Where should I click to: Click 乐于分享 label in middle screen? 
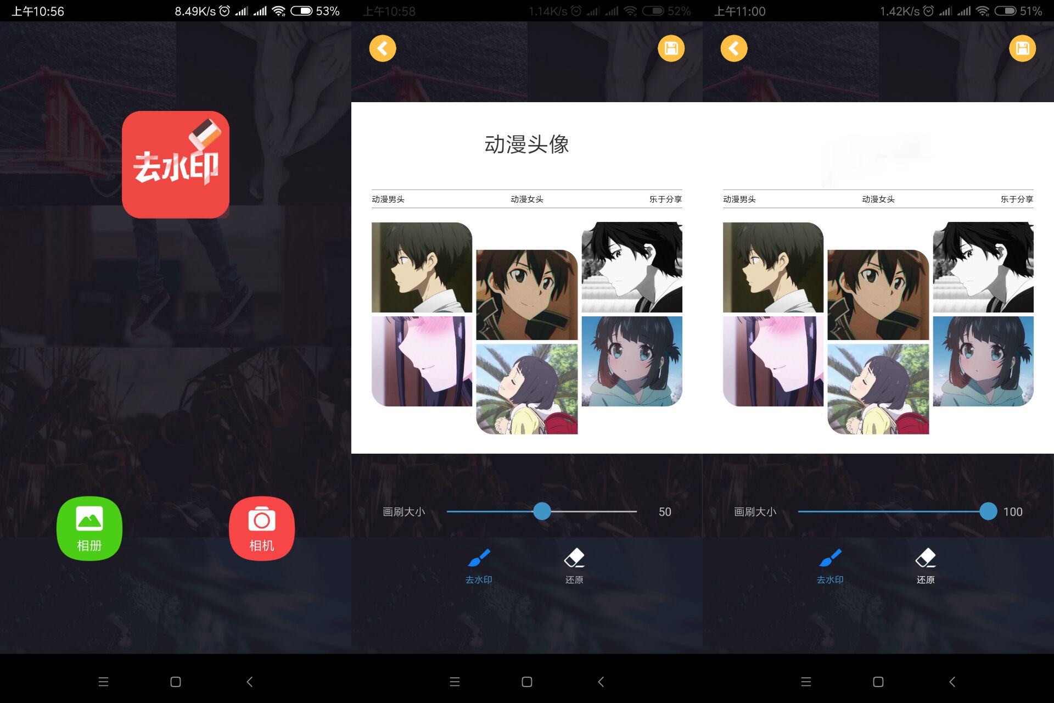coord(665,199)
